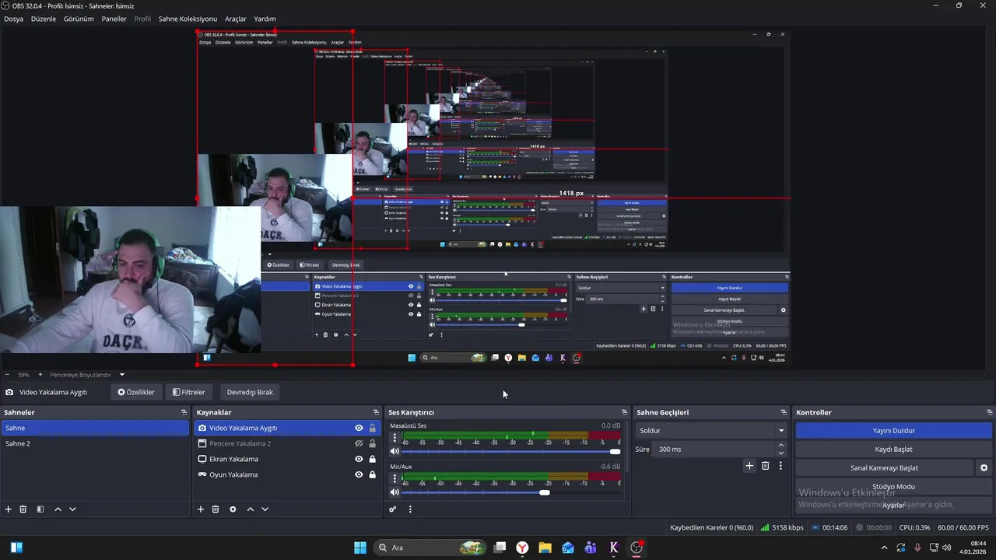The width and height of the screenshot is (996, 560).
Task: Click Yayını Durdur to stop streaming
Action: click(x=893, y=430)
